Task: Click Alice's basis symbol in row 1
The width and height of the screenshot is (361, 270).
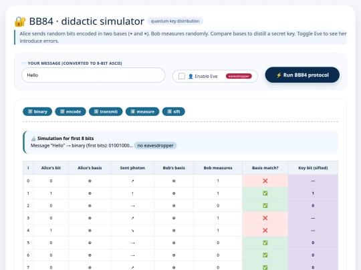Action: [90, 193]
